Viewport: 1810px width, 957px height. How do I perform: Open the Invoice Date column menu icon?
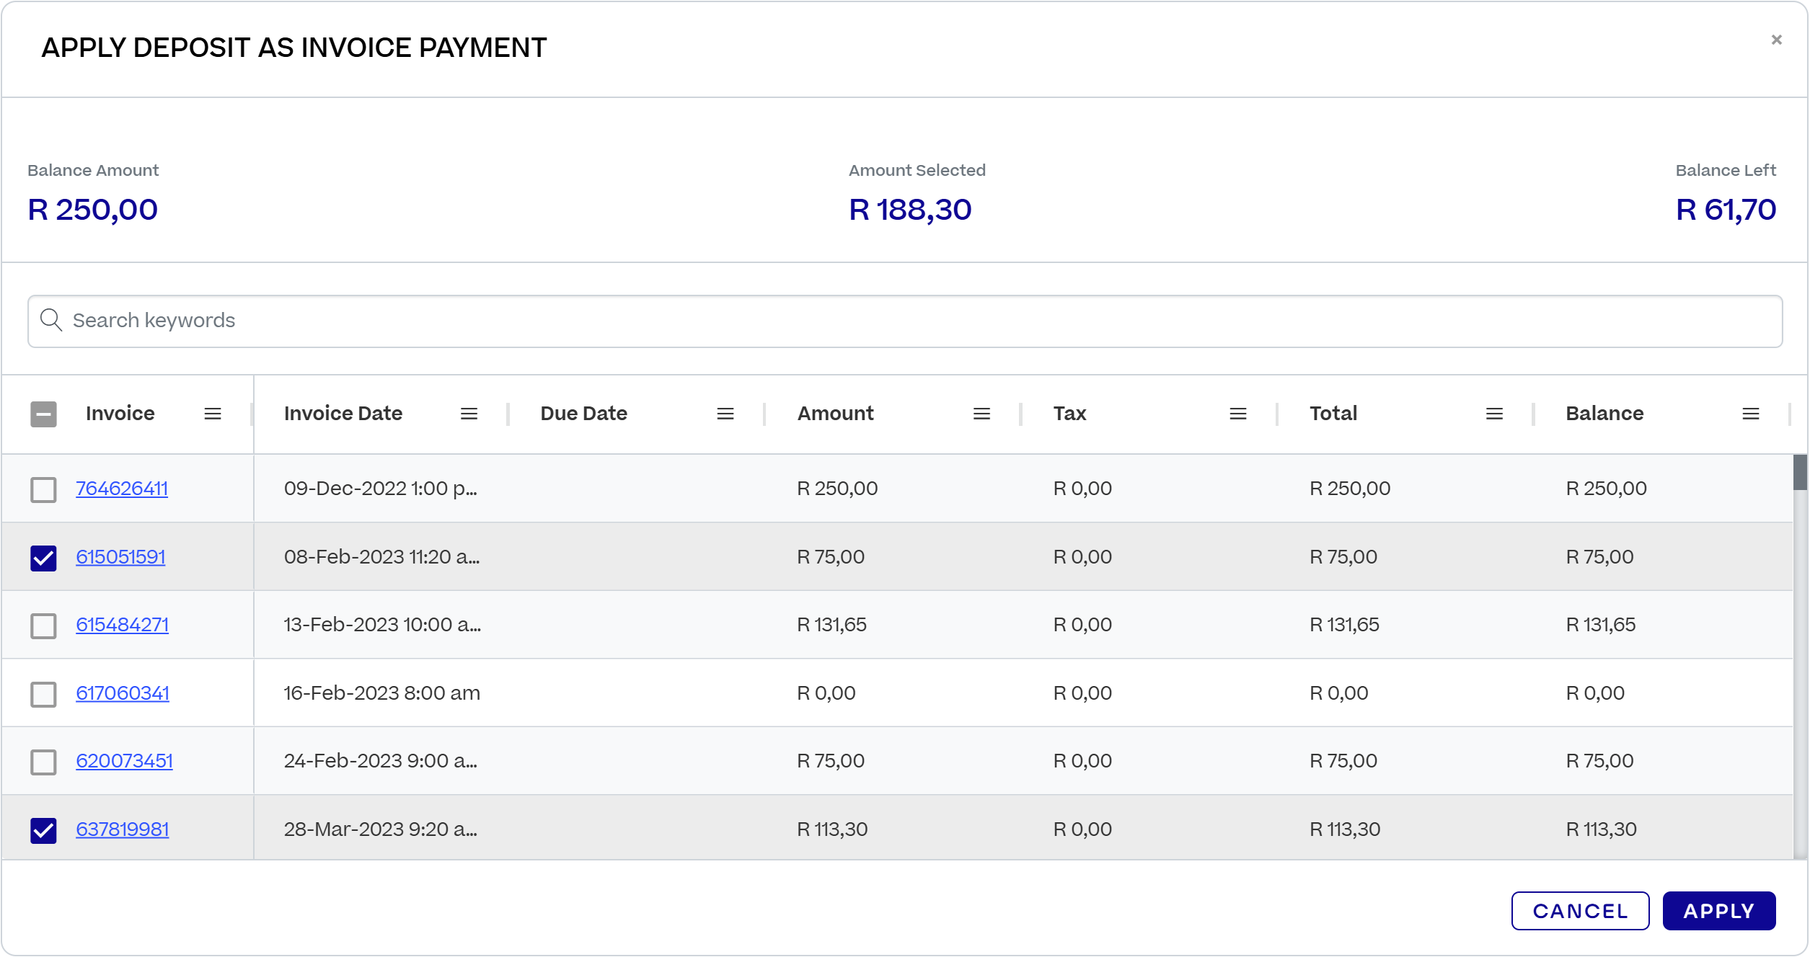[469, 414]
